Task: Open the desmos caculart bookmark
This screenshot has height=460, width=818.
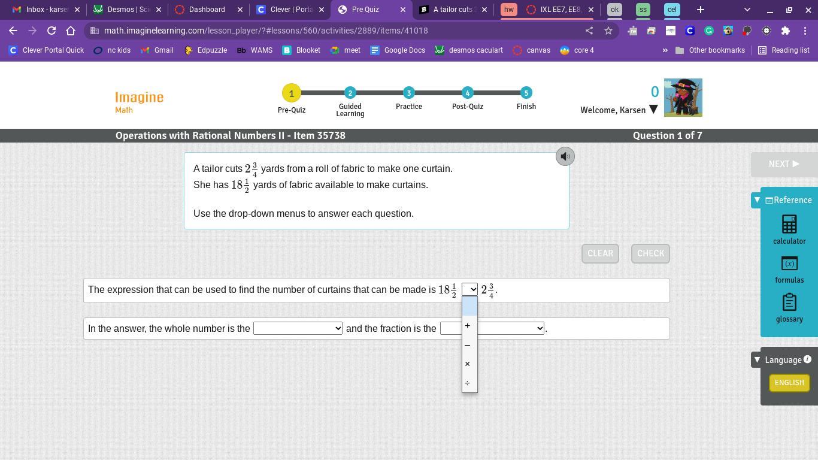Action: tap(469, 50)
